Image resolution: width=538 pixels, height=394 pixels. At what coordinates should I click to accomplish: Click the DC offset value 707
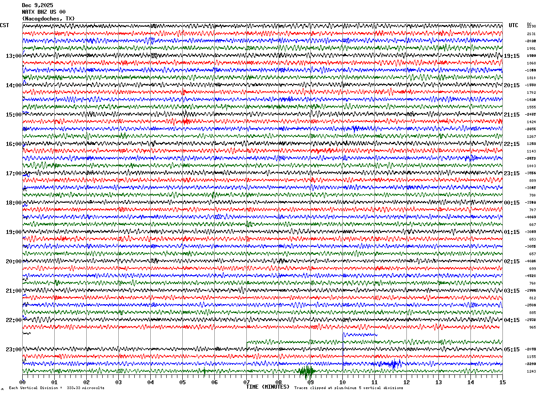click(532, 210)
